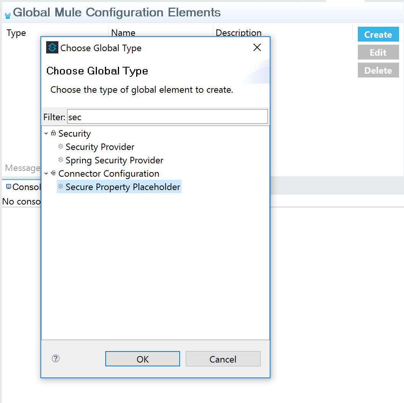Select Secure Property Placeholder entry

[x=122, y=187]
